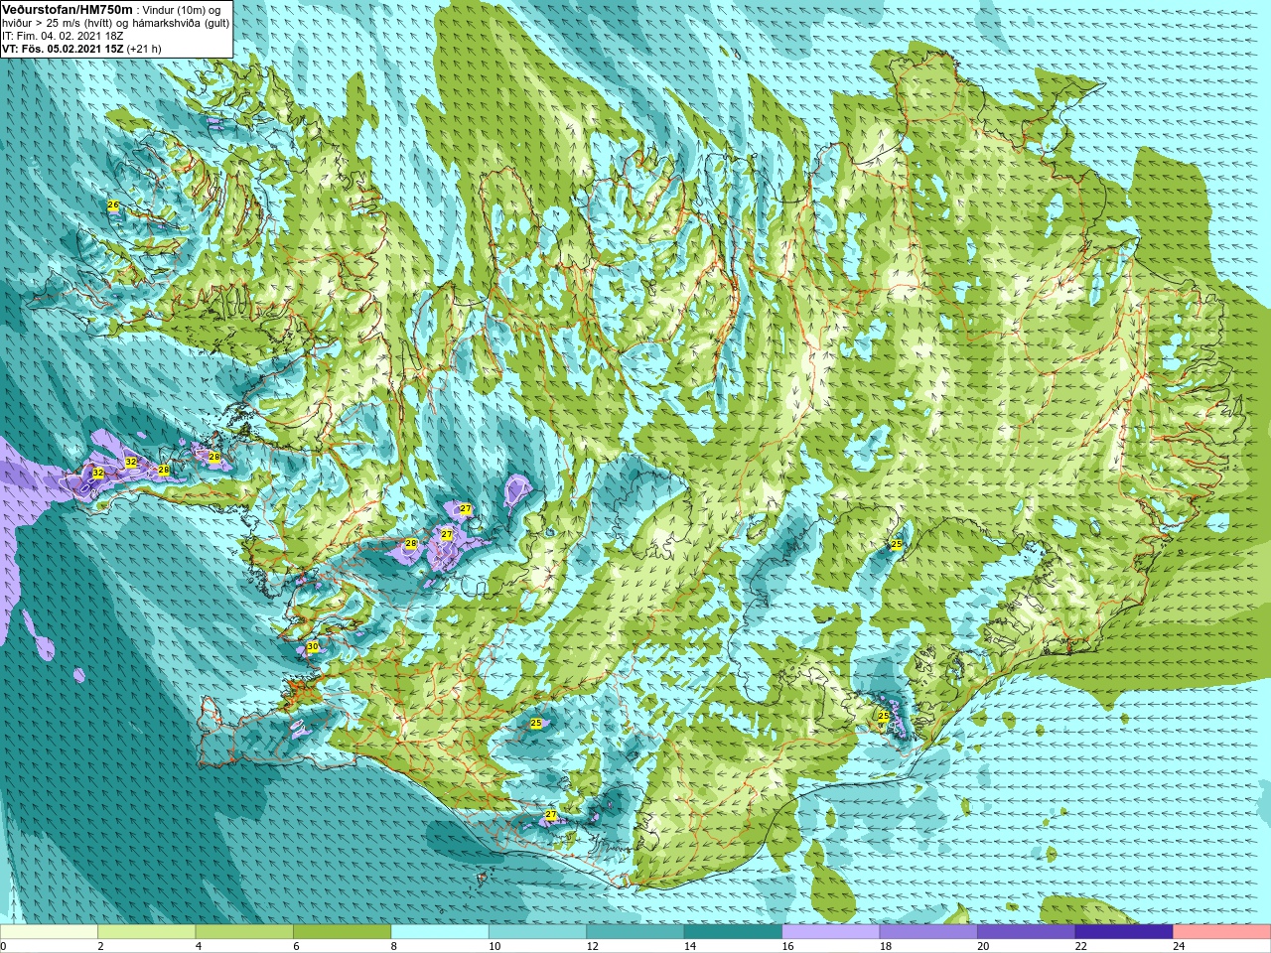This screenshot has height=953, width=1271.
Task: Click the legend scale label "18"
Action: (x=886, y=946)
